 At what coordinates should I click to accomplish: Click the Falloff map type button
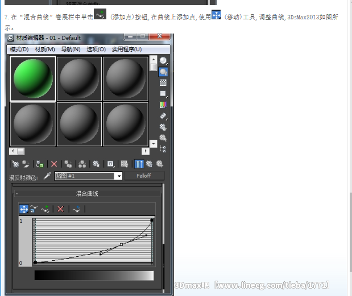(x=144, y=176)
